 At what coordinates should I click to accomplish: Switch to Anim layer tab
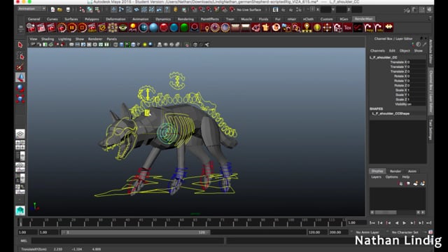[412, 171]
